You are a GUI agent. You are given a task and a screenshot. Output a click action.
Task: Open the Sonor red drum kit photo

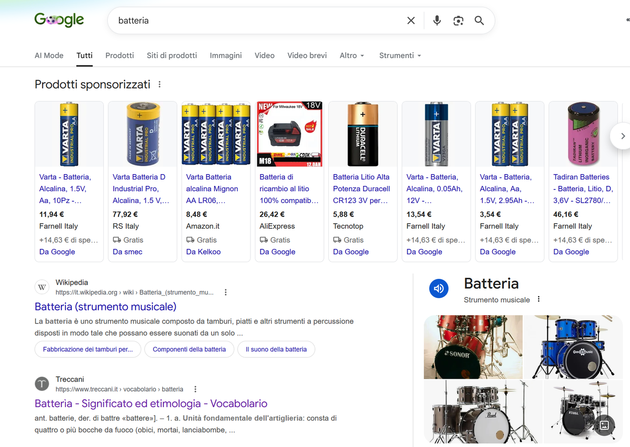[473, 347]
